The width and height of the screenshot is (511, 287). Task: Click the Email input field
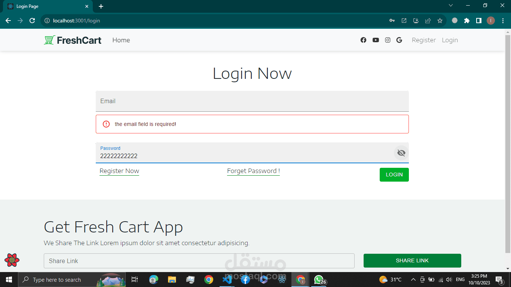252,101
